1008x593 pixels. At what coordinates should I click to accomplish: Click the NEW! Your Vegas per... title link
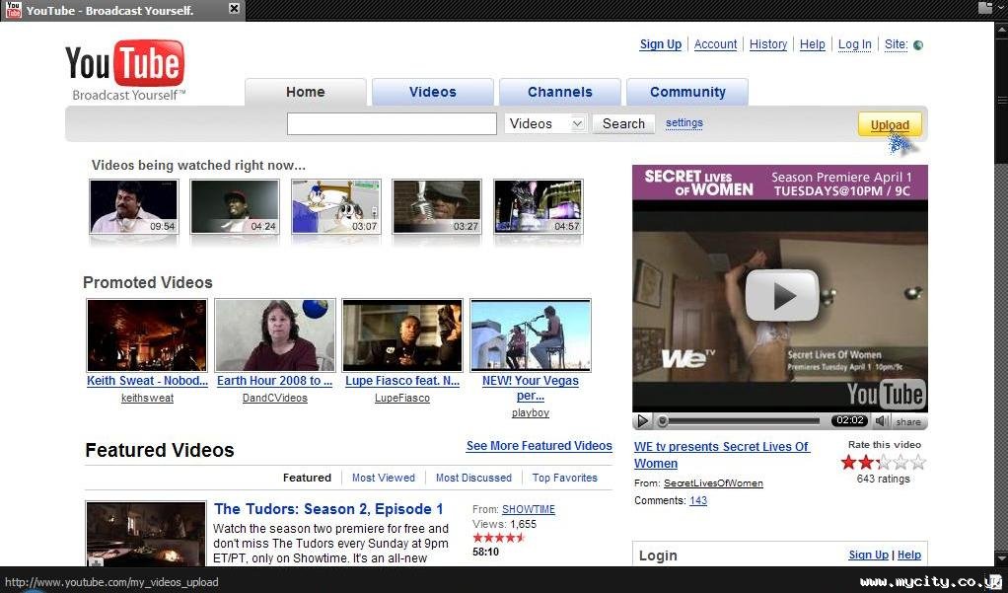click(x=531, y=388)
